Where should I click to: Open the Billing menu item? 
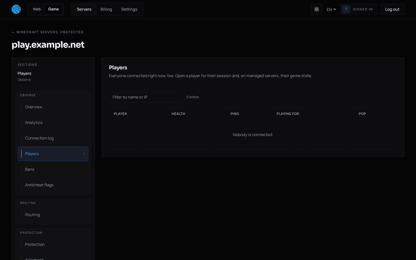(x=106, y=9)
